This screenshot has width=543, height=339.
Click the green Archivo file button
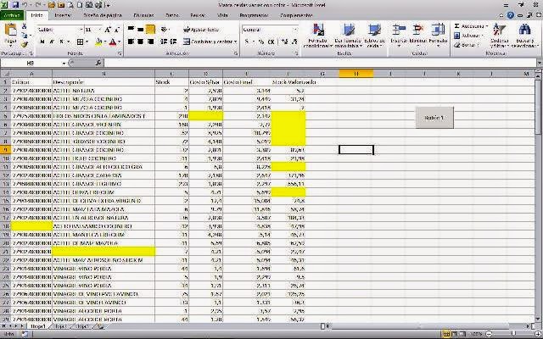[13, 15]
